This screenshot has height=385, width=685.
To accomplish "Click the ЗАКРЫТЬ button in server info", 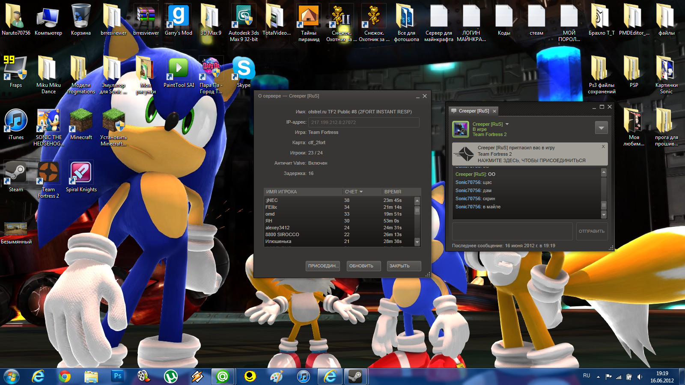I will pos(404,266).
